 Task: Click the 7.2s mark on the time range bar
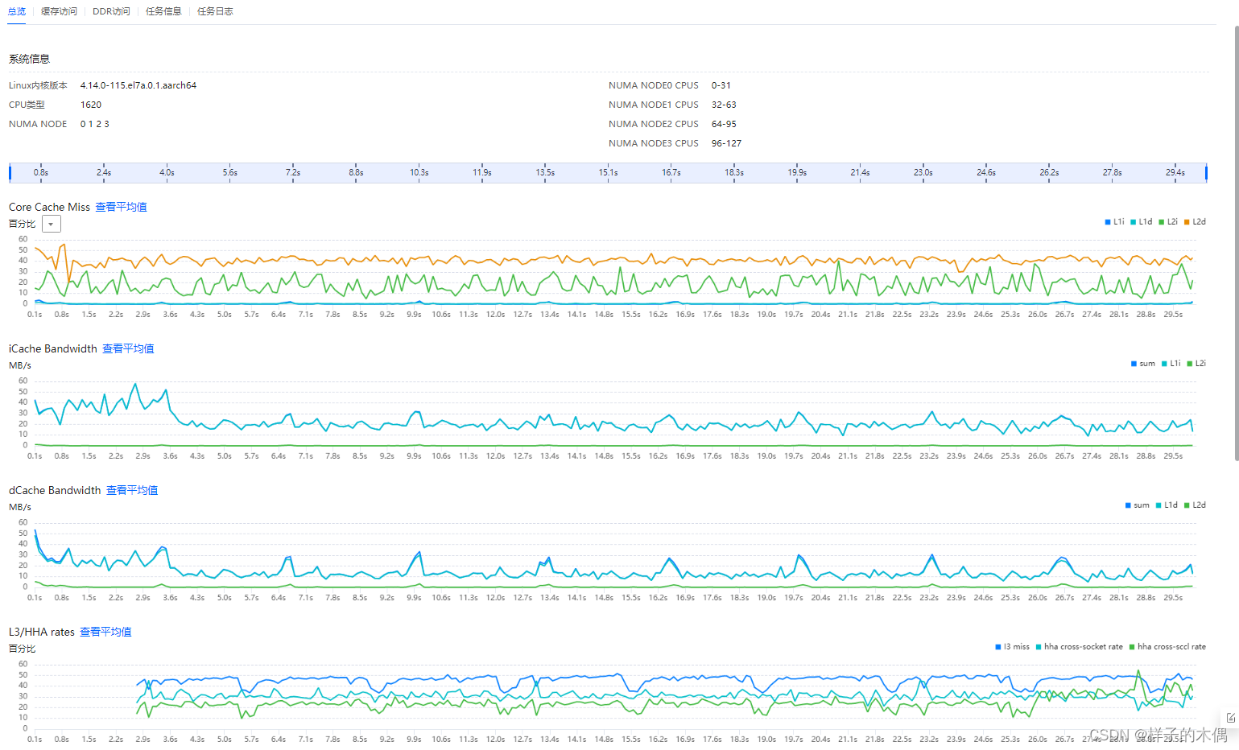click(293, 172)
